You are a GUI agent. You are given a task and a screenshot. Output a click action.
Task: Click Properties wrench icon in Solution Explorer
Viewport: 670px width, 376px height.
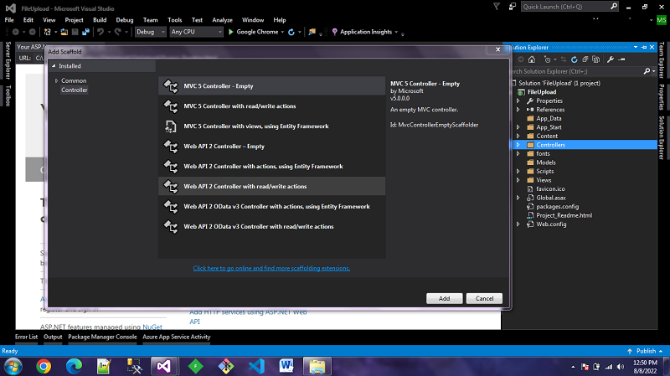[611, 59]
